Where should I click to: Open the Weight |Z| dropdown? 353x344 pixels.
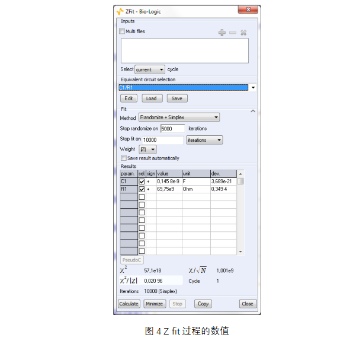pos(147,149)
